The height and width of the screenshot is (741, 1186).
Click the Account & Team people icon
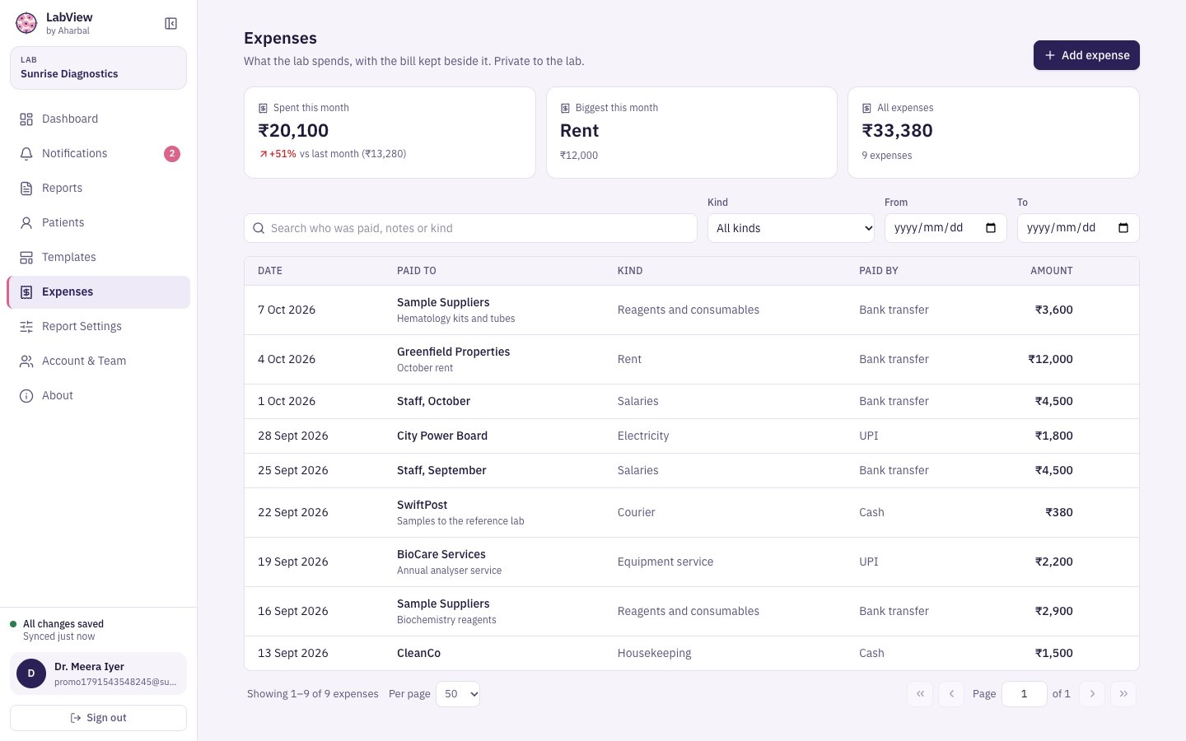tap(26, 361)
